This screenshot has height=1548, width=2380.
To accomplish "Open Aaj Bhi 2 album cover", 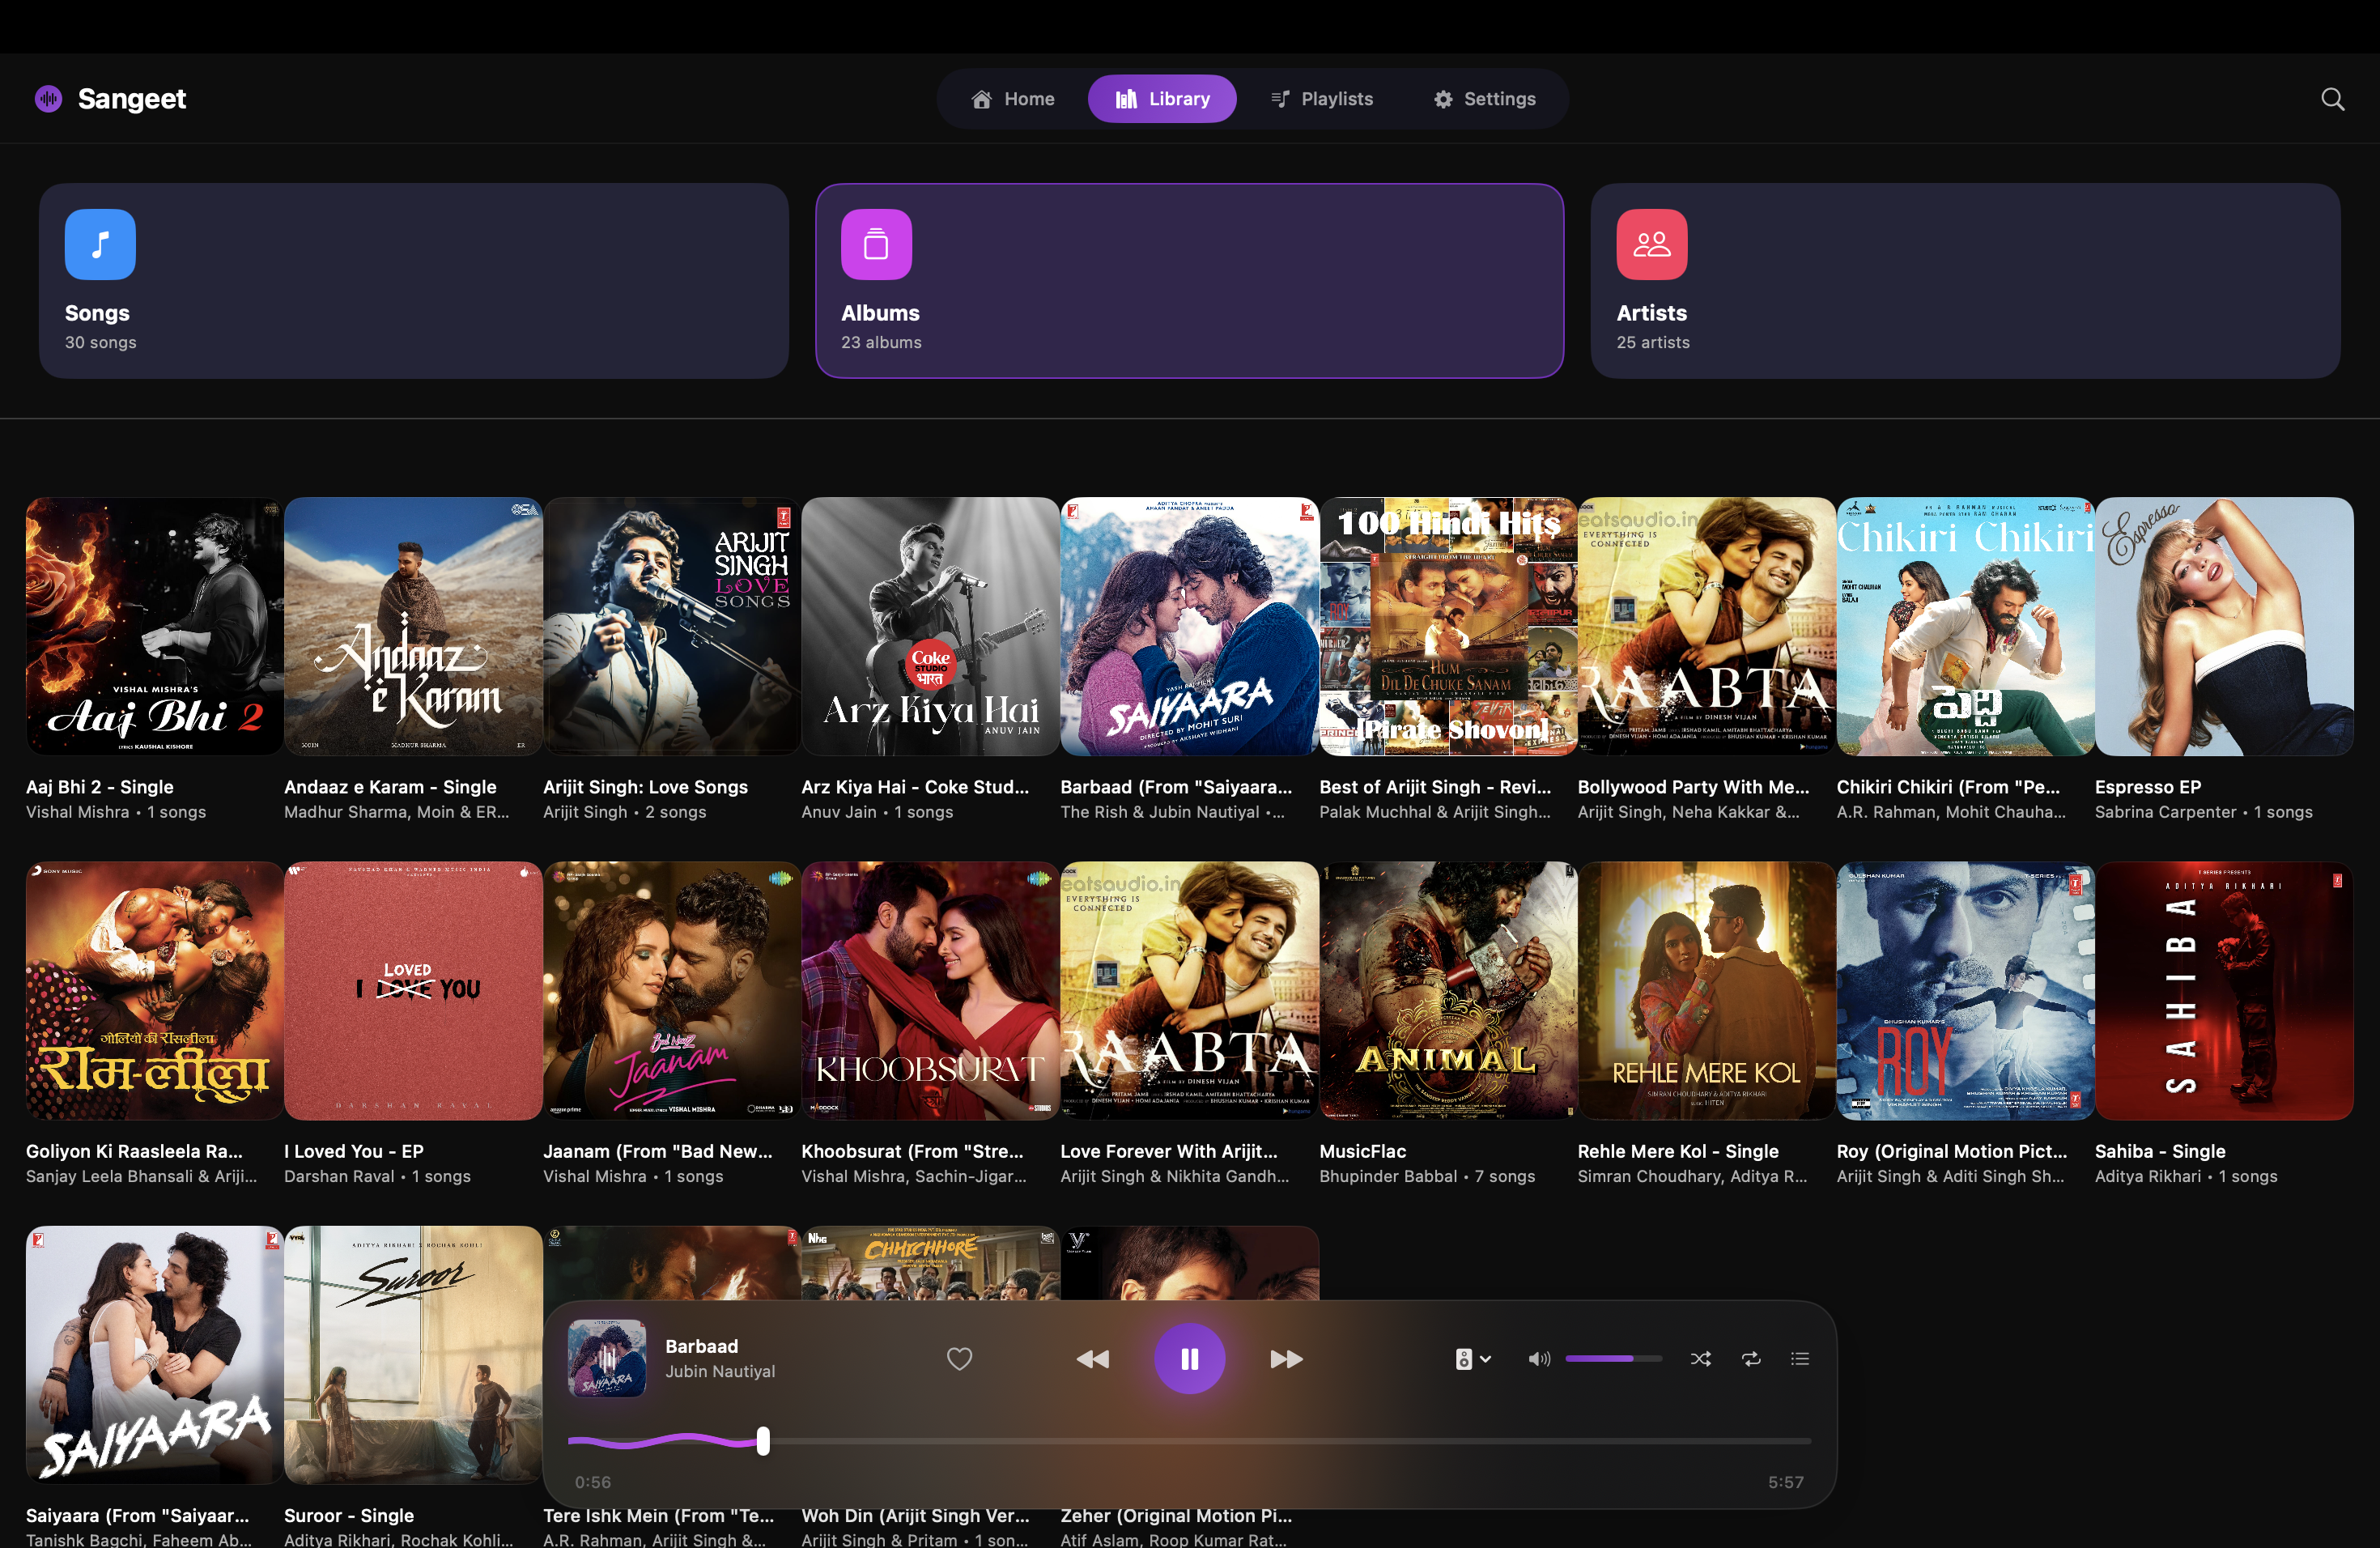I will [154, 626].
